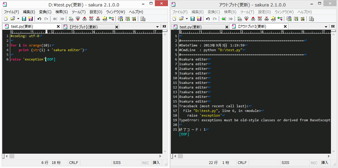Click right scroll arrow in Output window

coord(329,156)
